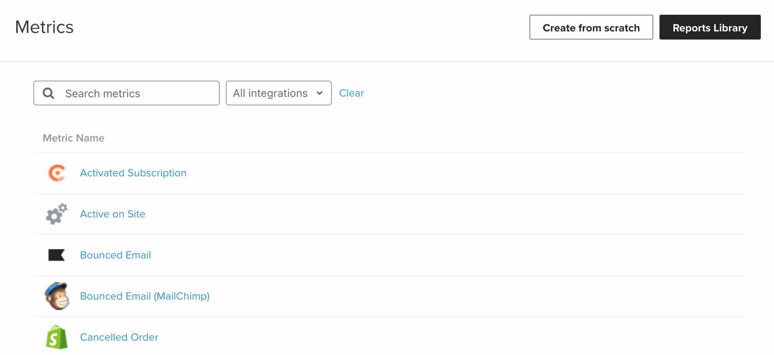This screenshot has height=355, width=774.
Task: Open the Reports Library
Action: point(710,28)
